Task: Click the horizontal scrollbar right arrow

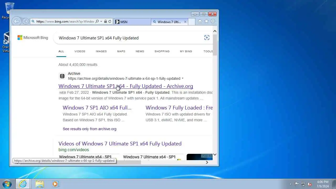Action: point(207,162)
